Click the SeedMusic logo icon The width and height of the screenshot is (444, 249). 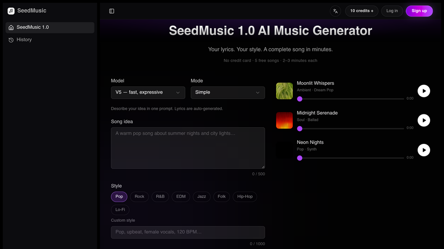tap(11, 11)
